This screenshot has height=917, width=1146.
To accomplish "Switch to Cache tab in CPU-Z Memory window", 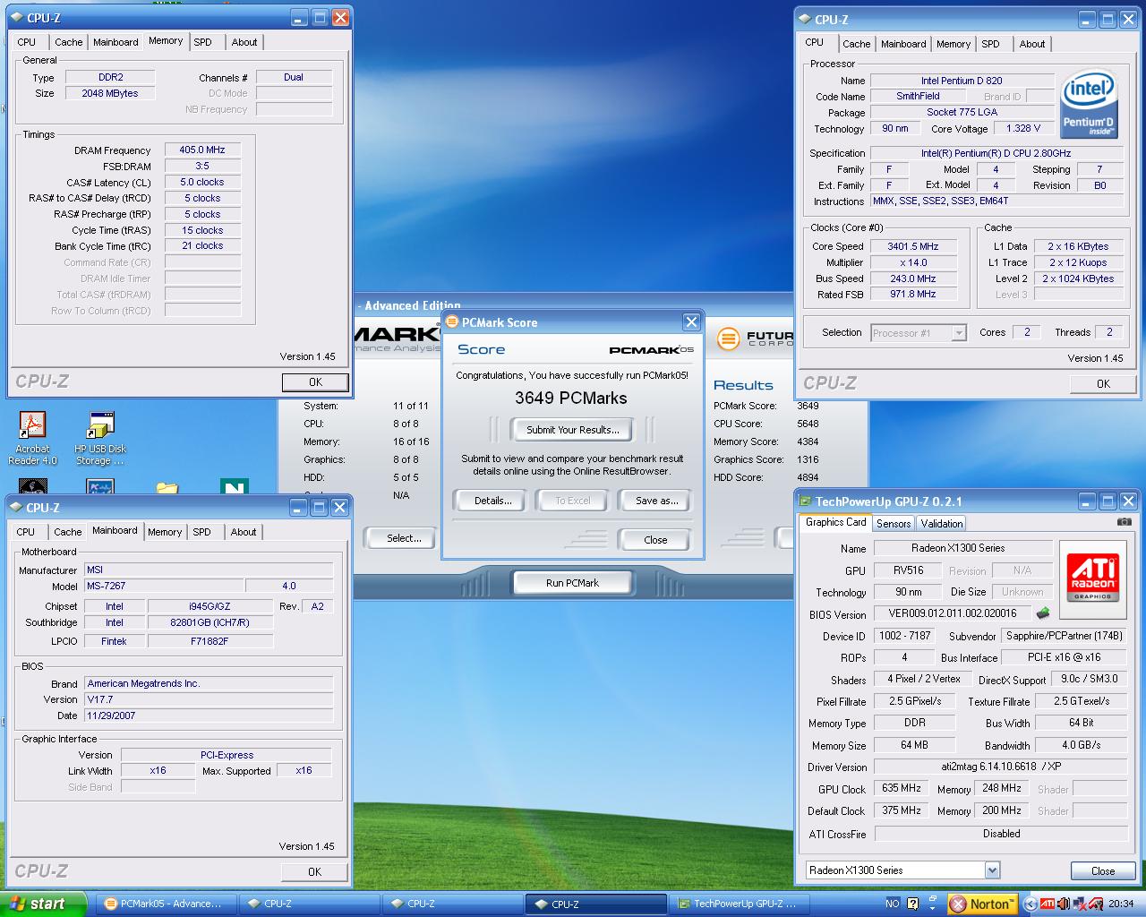I will [68, 42].
